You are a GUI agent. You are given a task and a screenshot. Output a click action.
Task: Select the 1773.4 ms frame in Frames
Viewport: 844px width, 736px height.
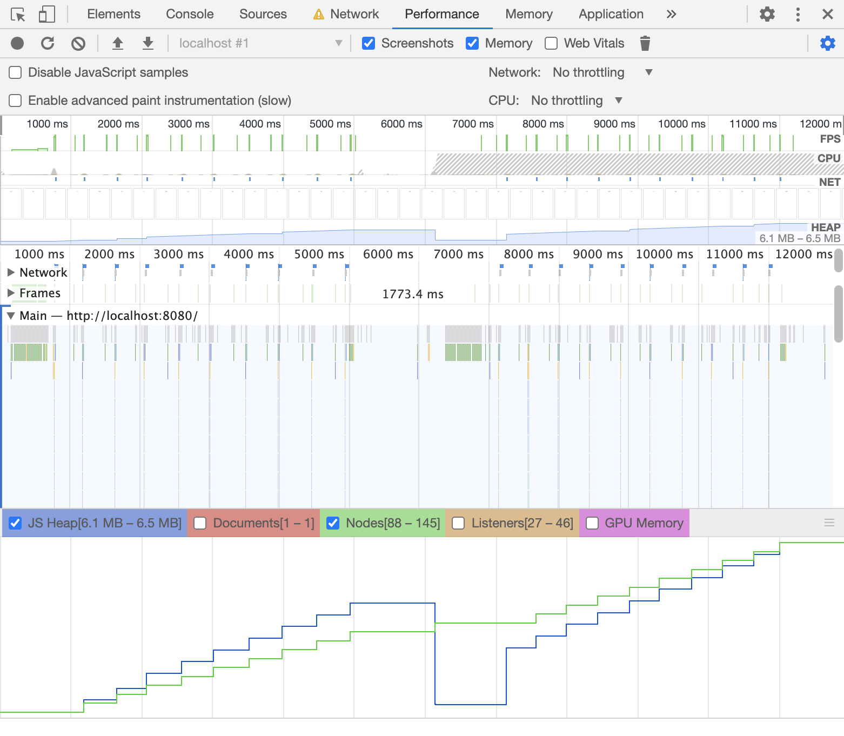click(413, 294)
